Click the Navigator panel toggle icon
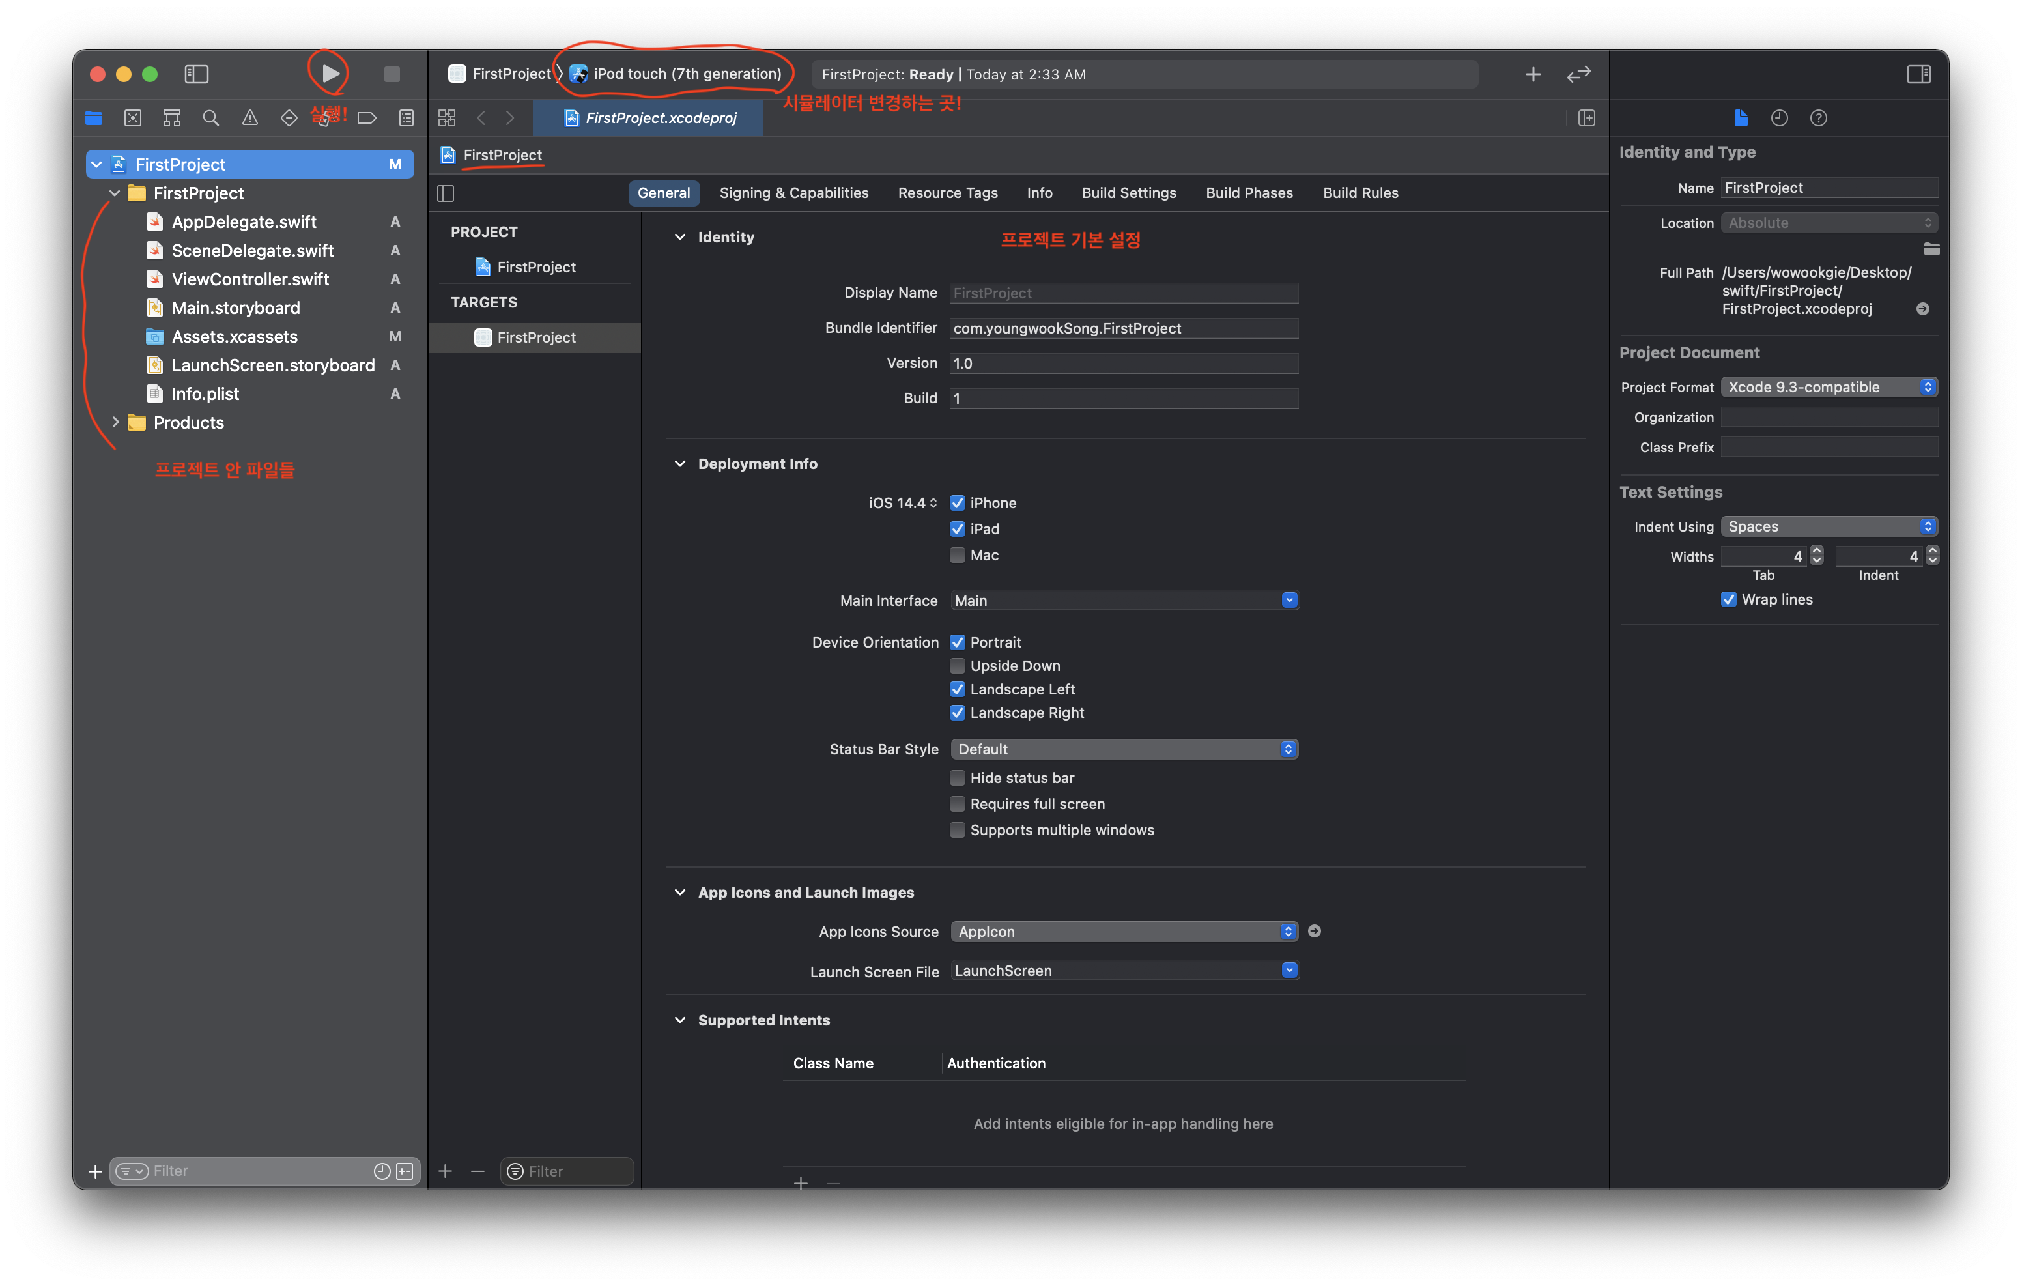2022x1286 pixels. 196,72
